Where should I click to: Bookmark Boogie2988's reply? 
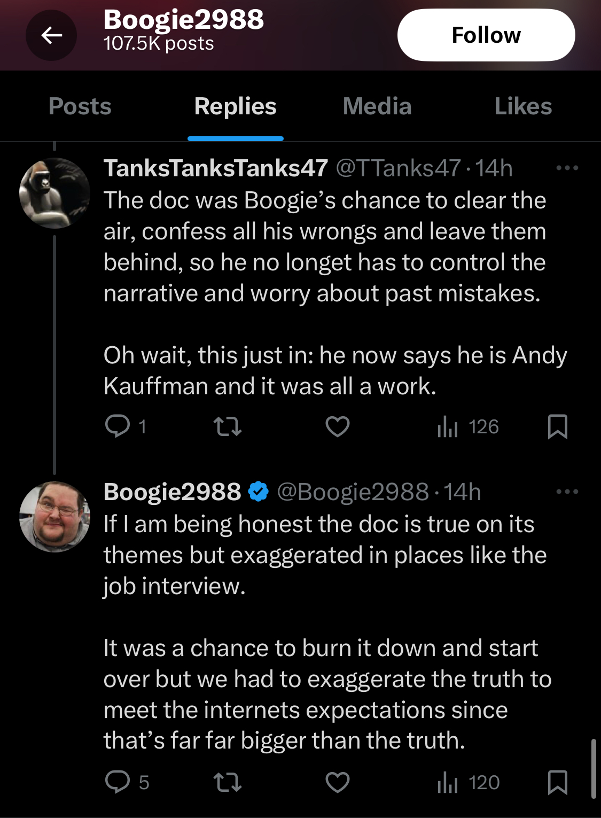point(558,782)
